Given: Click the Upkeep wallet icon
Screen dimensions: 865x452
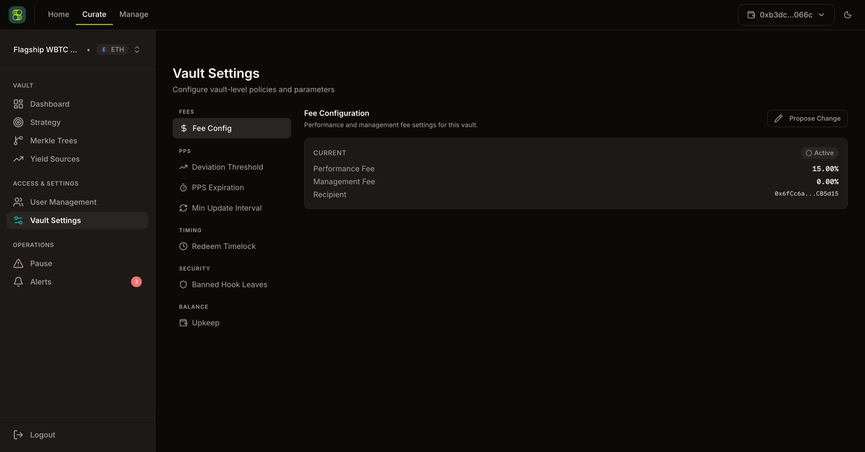Looking at the screenshot, I should pos(183,323).
